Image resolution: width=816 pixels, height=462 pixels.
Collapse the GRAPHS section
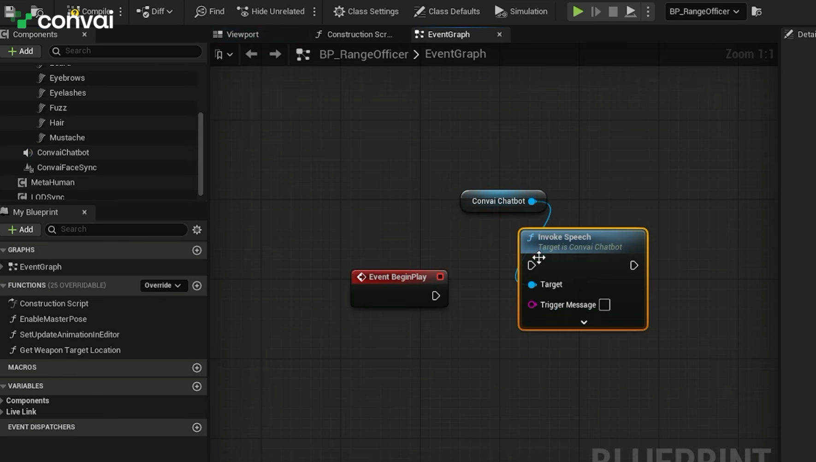click(4, 250)
